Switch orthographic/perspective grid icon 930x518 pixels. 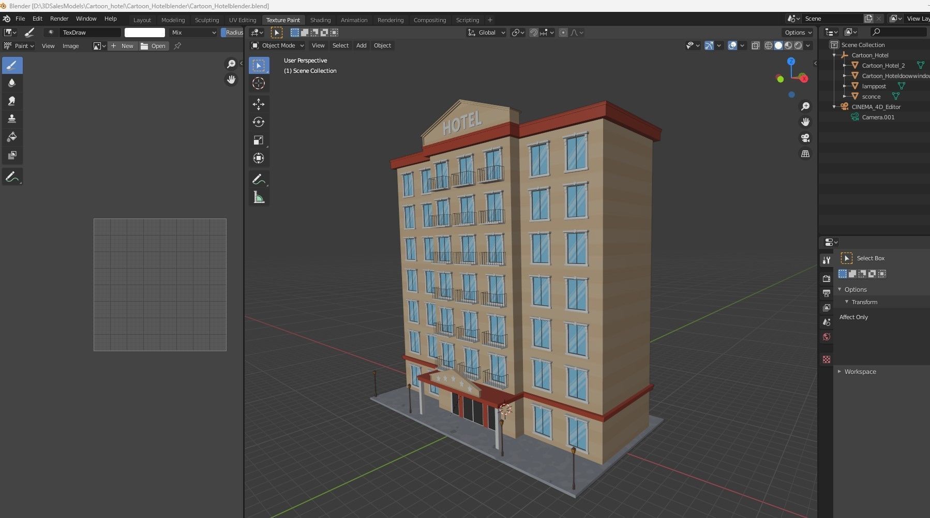click(x=805, y=154)
